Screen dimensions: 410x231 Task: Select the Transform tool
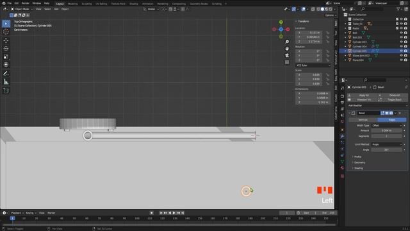(6, 65)
